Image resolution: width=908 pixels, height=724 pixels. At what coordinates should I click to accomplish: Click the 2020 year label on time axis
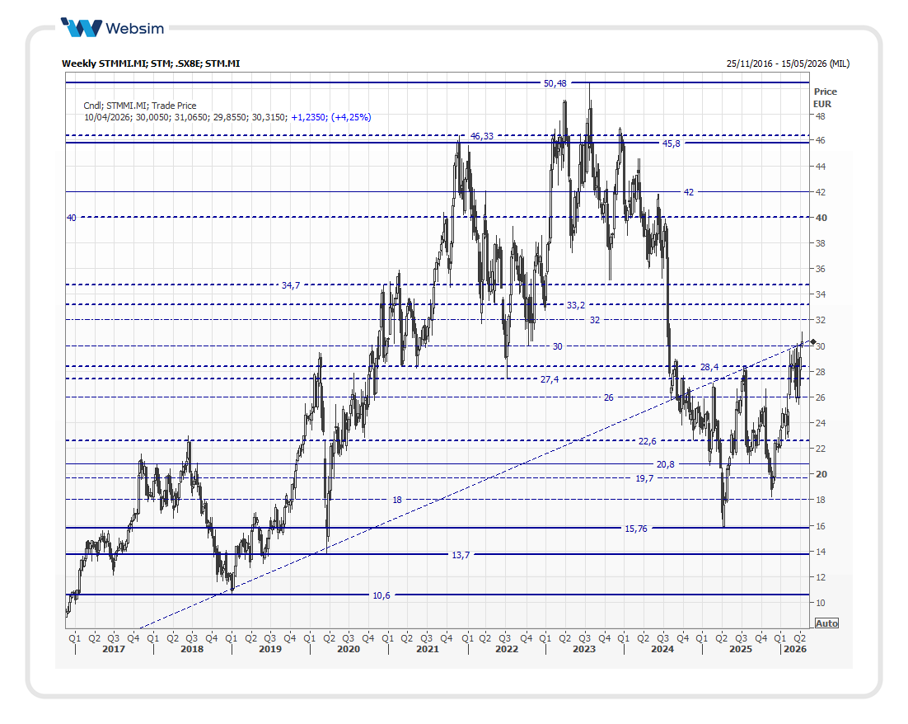(x=349, y=650)
